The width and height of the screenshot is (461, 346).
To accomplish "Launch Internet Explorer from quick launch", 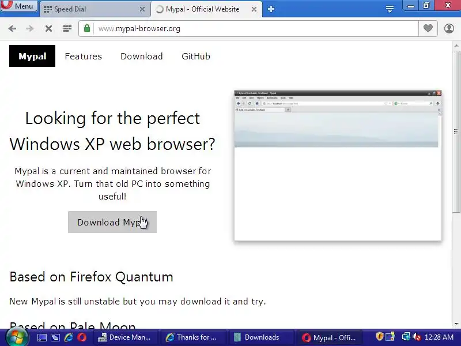I will pyautogui.click(x=69, y=337).
